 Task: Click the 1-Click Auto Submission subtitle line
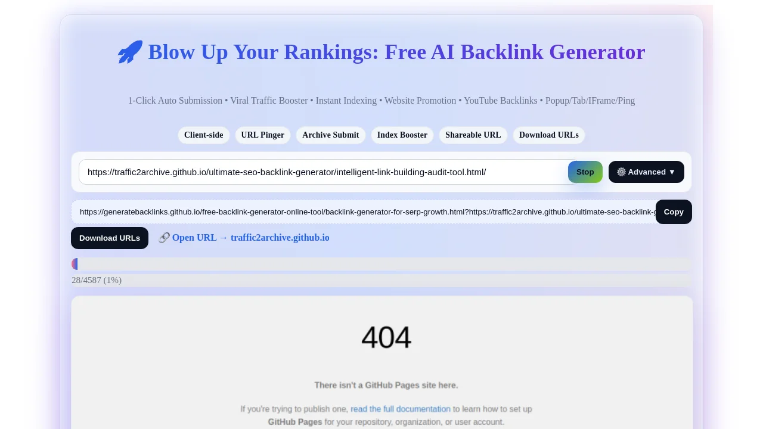point(381,101)
